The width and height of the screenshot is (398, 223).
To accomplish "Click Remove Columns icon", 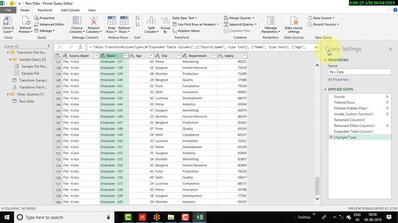I will pyautogui.click(x=94, y=20).
